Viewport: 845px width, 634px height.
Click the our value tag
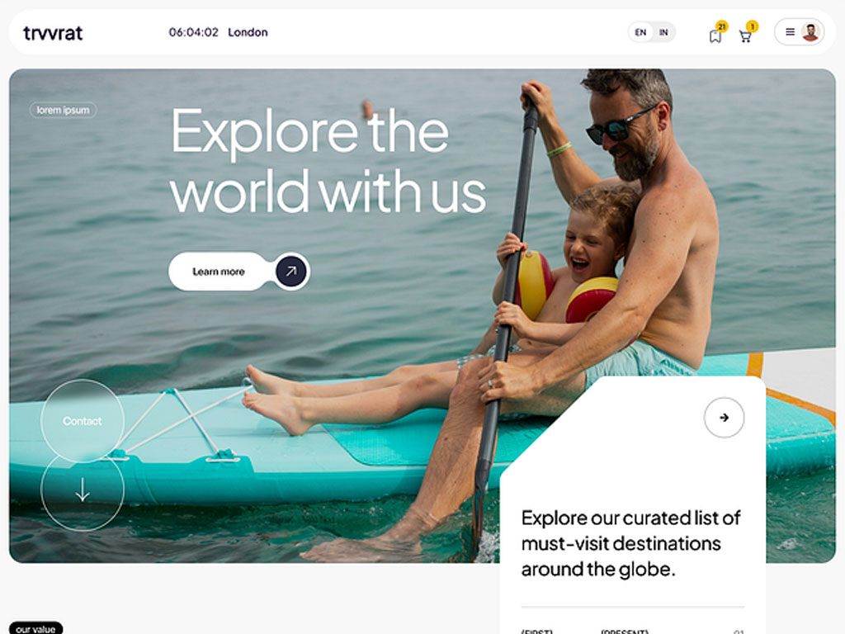pyautogui.click(x=35, y=628)
